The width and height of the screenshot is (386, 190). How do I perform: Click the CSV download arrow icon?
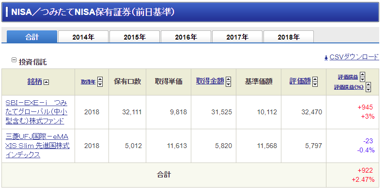click(326, 57)
